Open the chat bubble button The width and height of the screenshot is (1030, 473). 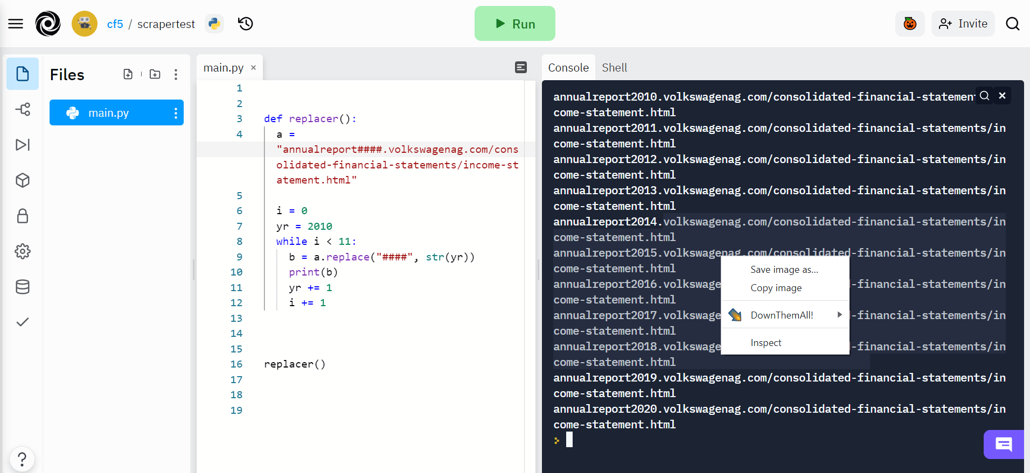pyautogui.click(x=1004, y=444)
